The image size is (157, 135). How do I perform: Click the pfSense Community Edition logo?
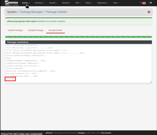12,3
